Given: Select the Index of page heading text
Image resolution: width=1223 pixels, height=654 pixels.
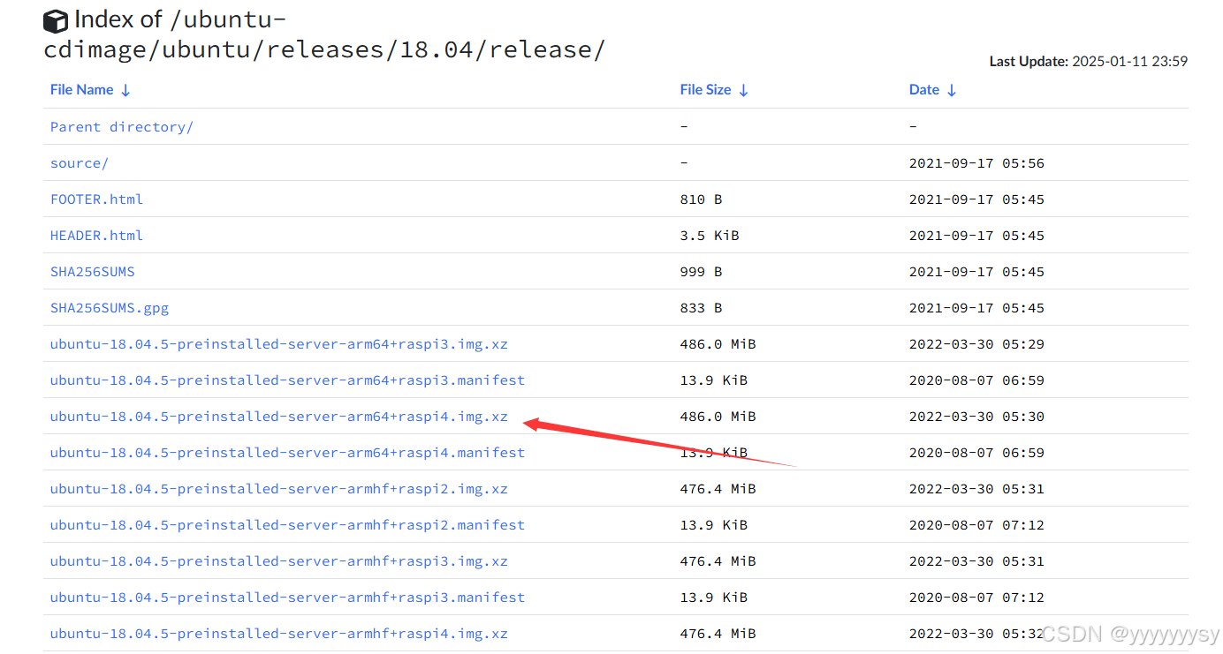Looking at the screenshot, I should point(324,34).
